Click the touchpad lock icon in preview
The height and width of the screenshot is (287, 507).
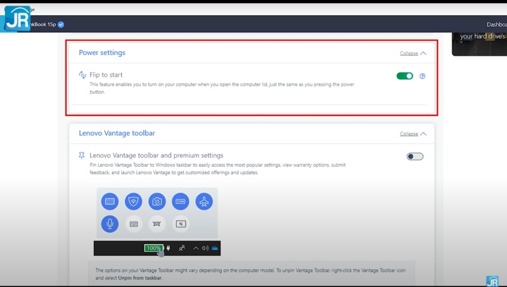point(181,224)
